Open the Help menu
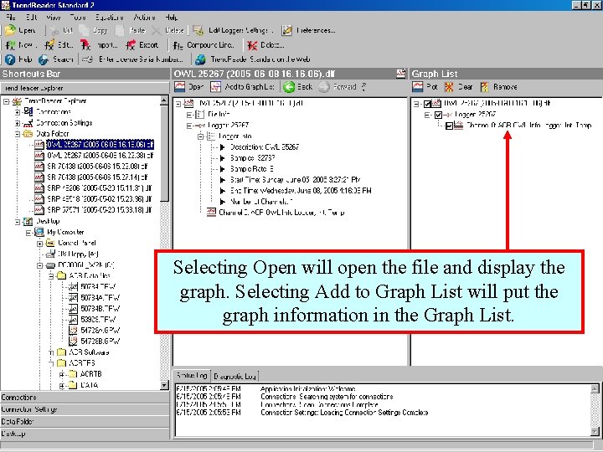The width and height of the screenshot is (603, 452). (172, 18)
